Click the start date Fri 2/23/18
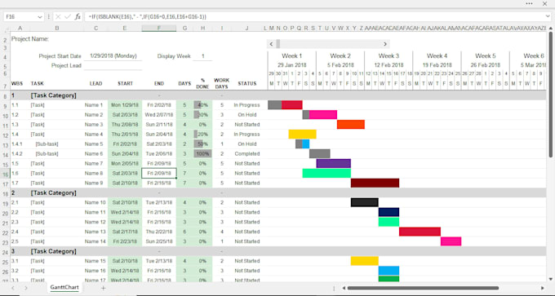555x296 pixels. [x=125, y=241]
